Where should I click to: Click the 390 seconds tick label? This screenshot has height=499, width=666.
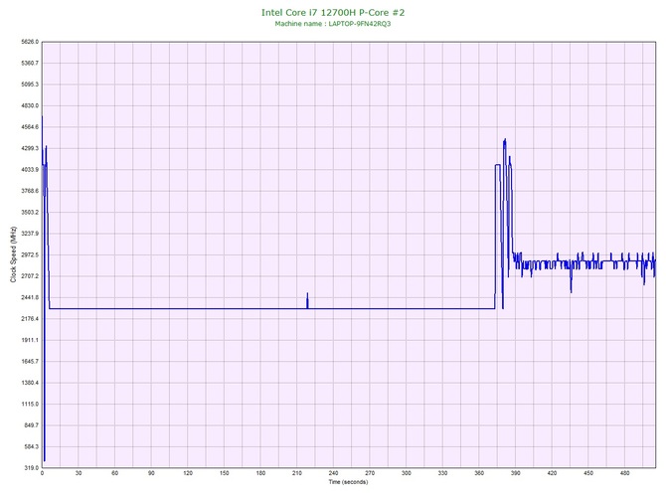click(516, 473)
